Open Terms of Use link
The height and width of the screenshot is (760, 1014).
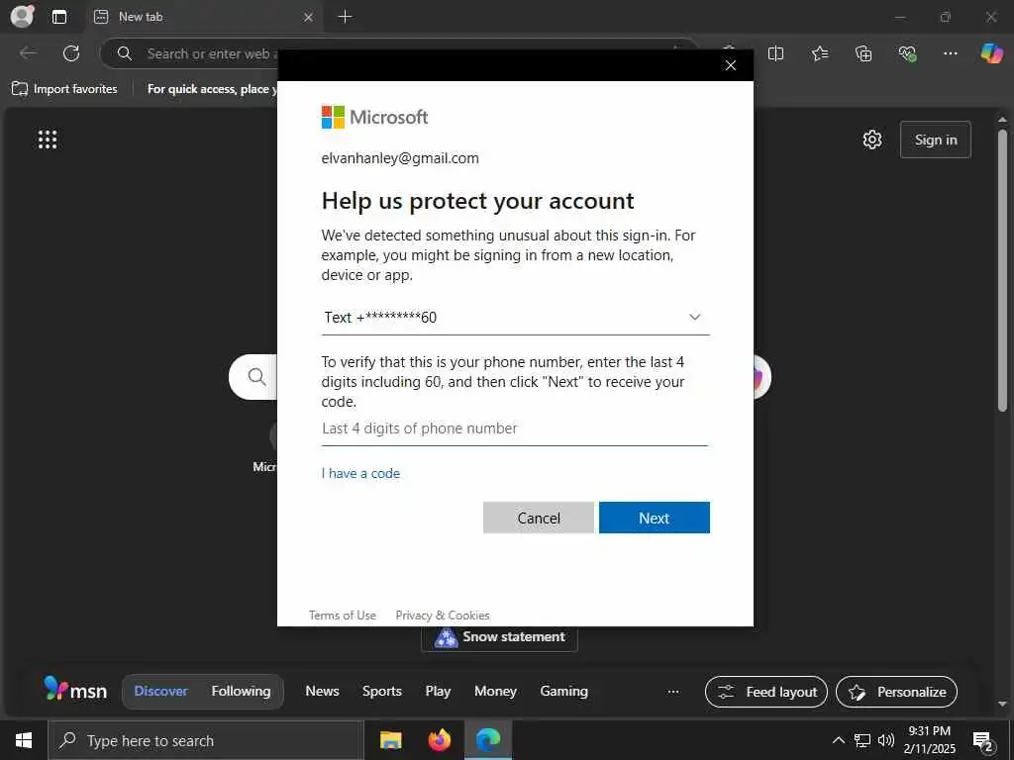pyautogui.click(x=342, y=616)
